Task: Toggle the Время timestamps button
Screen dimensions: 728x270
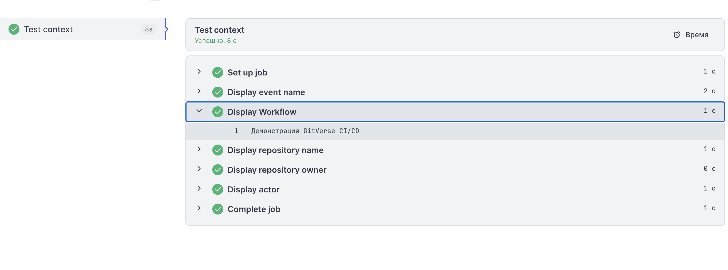Action: point(691,35)
